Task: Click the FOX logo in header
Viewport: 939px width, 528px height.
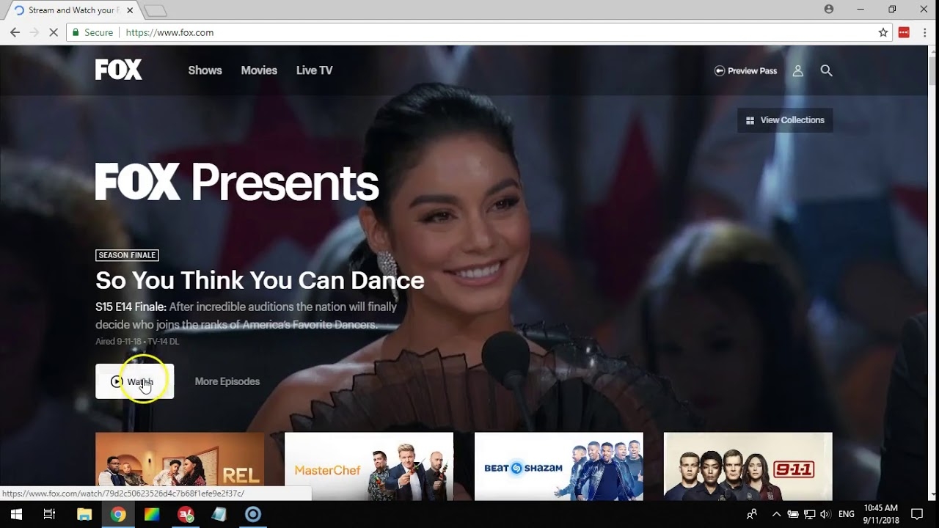Action: click(118, 70)
